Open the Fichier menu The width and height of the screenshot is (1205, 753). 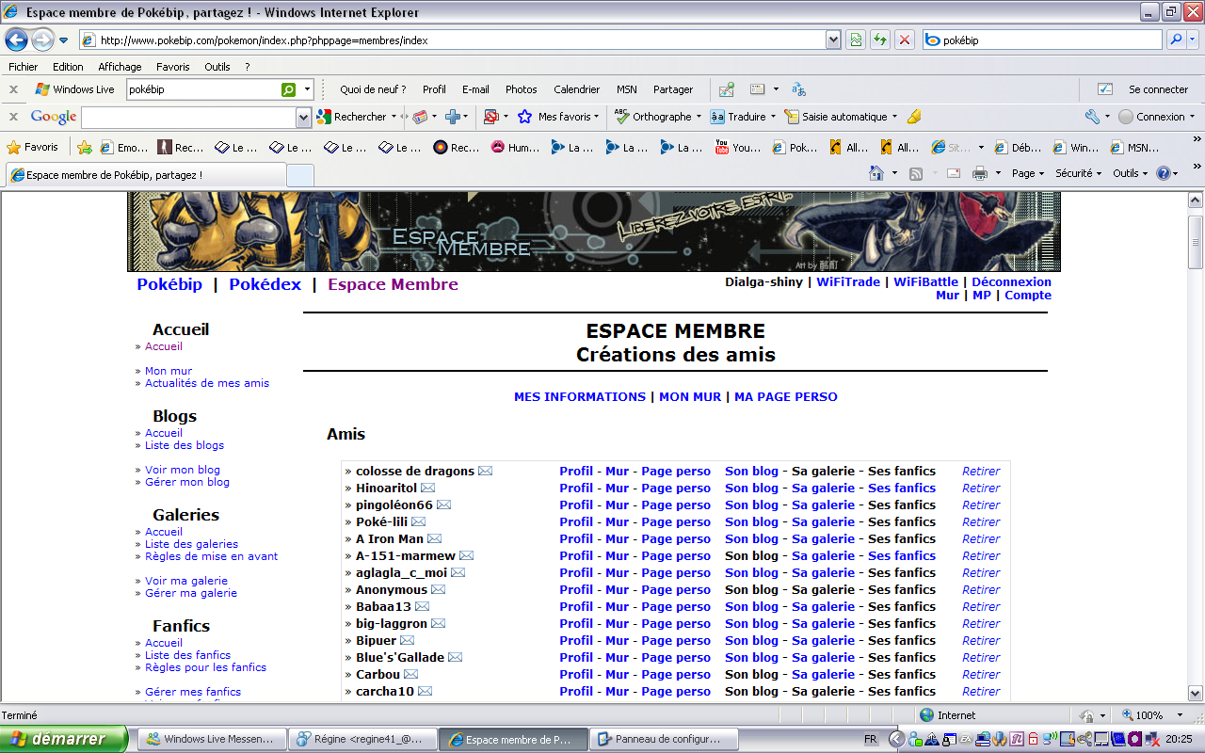24,67
